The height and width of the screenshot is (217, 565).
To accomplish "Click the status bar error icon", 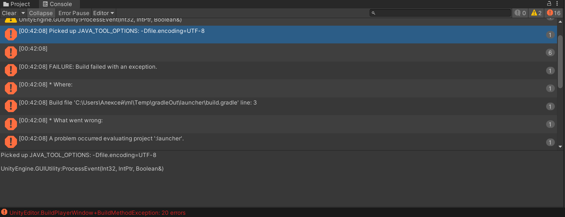I will (4, 212).
